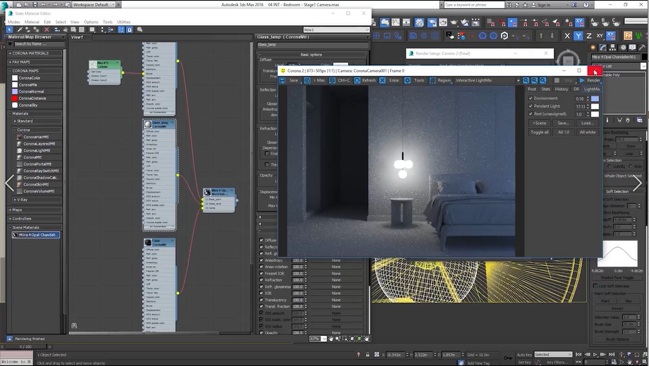Open the Hierarchy command panel tab

[613, 47]
